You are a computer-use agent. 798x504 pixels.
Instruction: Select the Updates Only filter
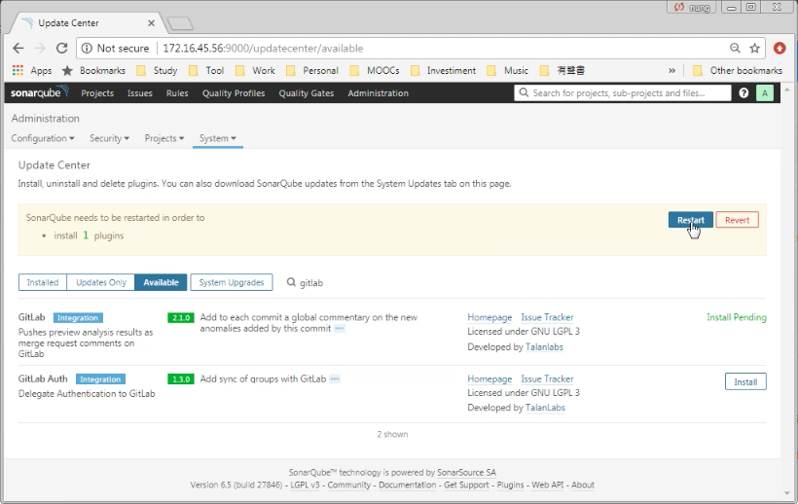click(101, 282)
